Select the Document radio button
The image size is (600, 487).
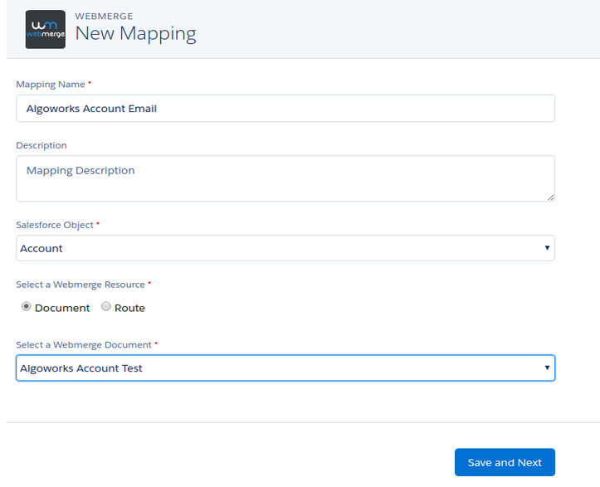[x=27, y=307]
